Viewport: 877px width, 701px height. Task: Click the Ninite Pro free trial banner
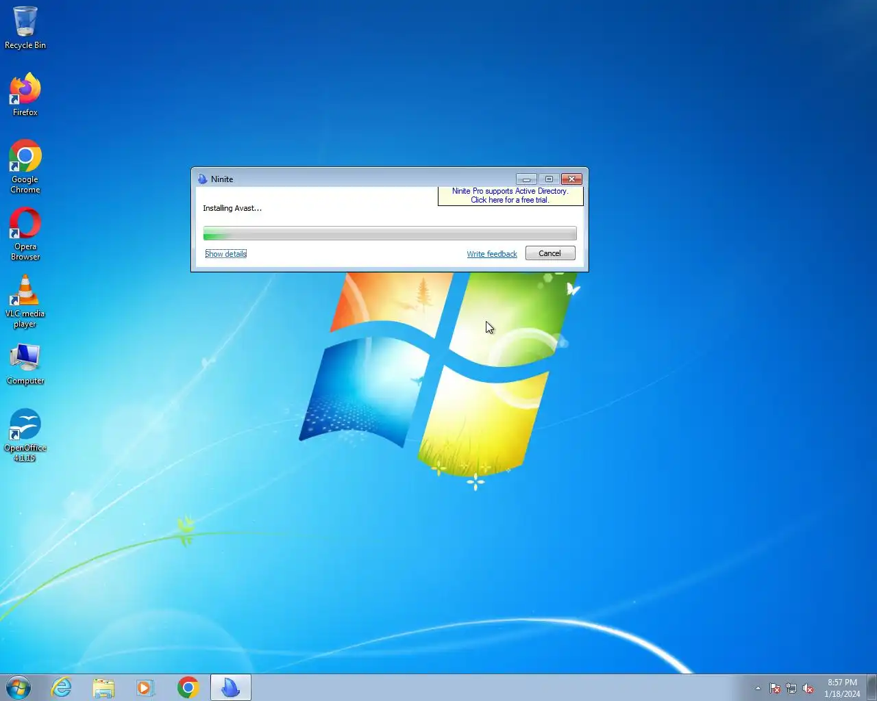(x=510, y=196)
